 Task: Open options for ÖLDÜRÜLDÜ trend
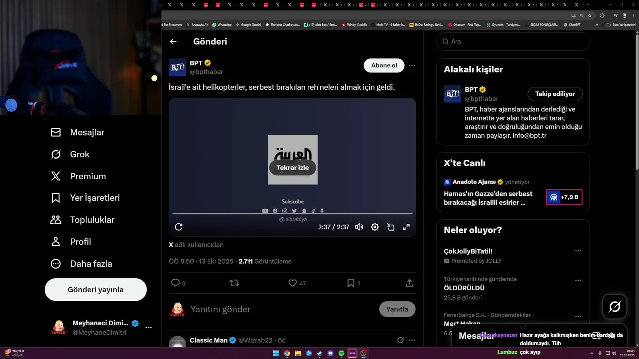click(578, 281)
